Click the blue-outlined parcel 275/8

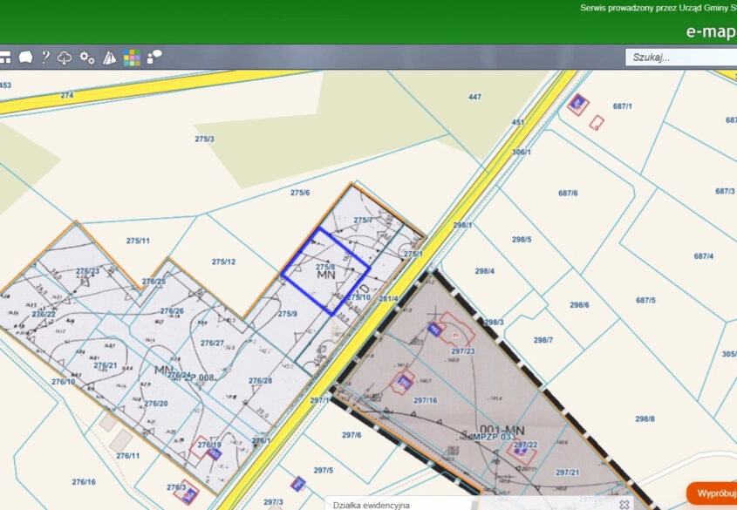[x=325, y=271]
